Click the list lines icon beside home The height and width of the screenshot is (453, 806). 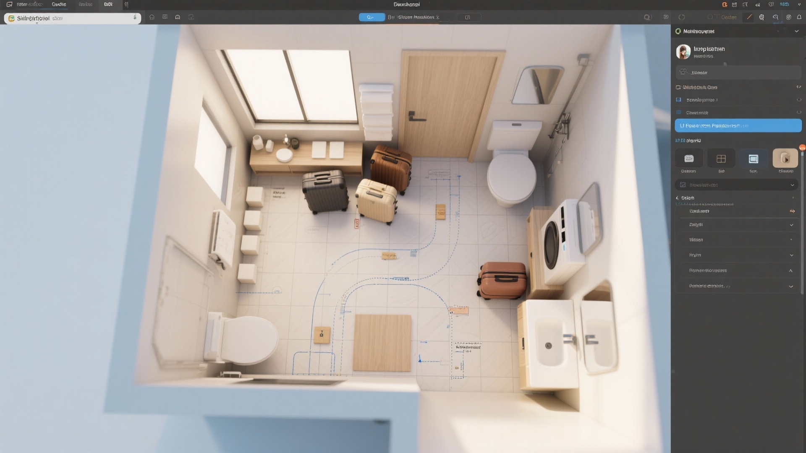(165, 17)
